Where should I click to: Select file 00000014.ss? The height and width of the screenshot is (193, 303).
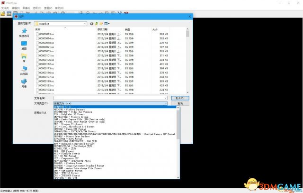(x=45, y=38)
